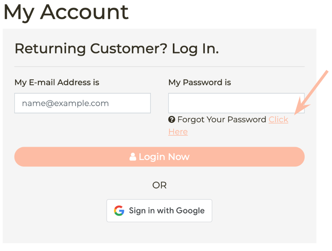Image resolution: width=332 pixels, height=251 pixels.
Task: Click the divider line under the heading
Action: (160, 67)
